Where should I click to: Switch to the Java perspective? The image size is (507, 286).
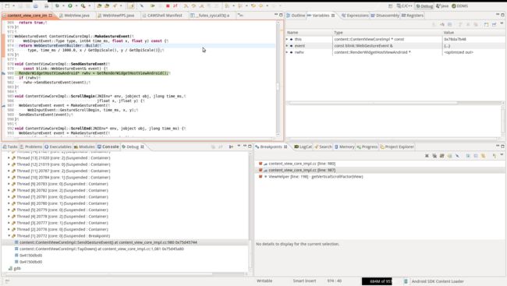click(442, 5)
